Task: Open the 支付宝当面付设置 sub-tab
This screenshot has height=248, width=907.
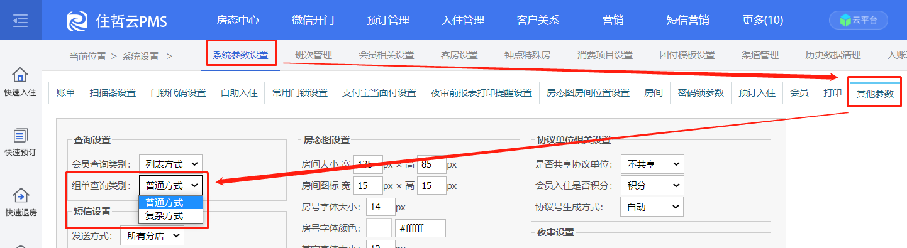Action: (x=379, y=93)
